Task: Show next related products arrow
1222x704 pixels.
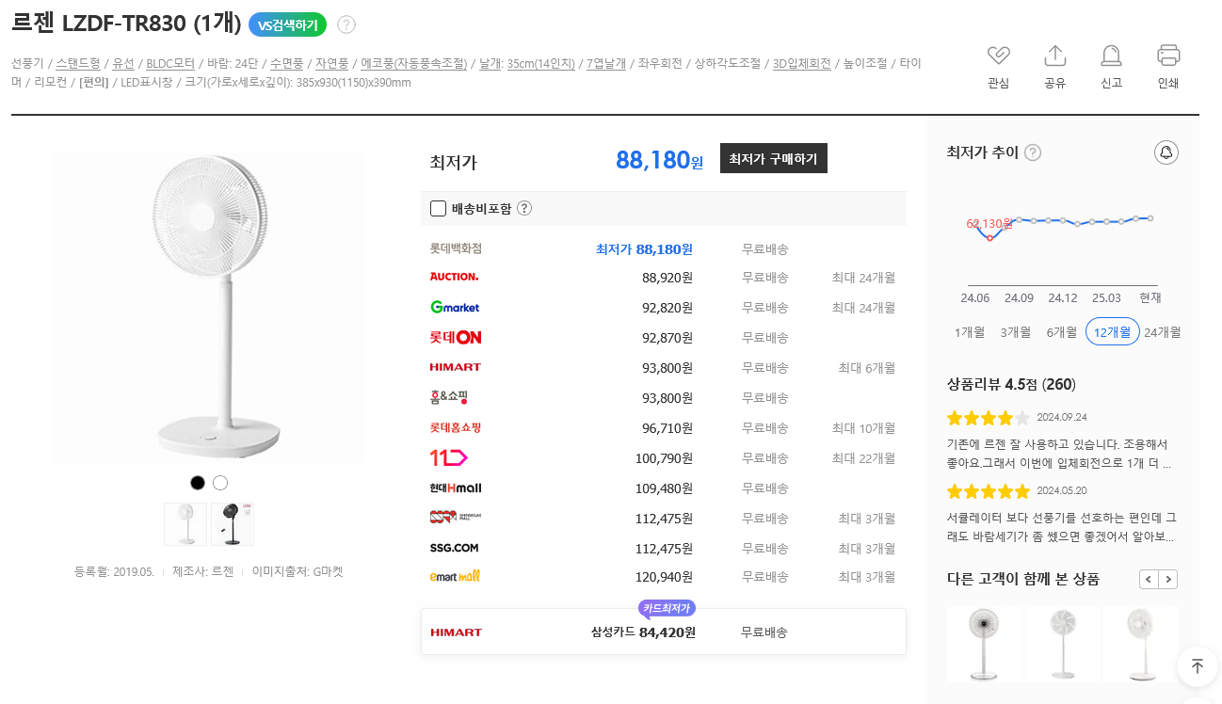Action: click(x=1168, y=579)
